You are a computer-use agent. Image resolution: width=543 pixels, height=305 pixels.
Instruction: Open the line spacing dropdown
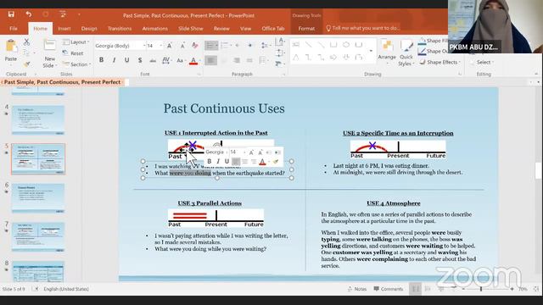pyautogui.click(x=266, y=46)
